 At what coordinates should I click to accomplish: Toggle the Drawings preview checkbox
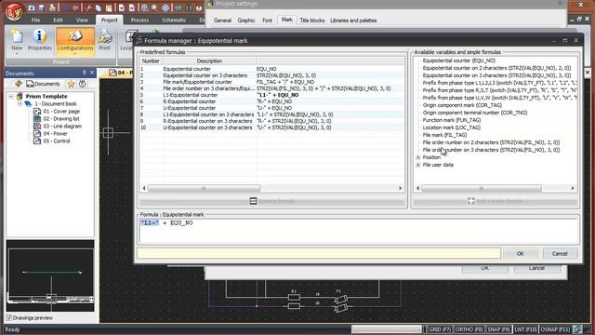(x=9, y=317)
